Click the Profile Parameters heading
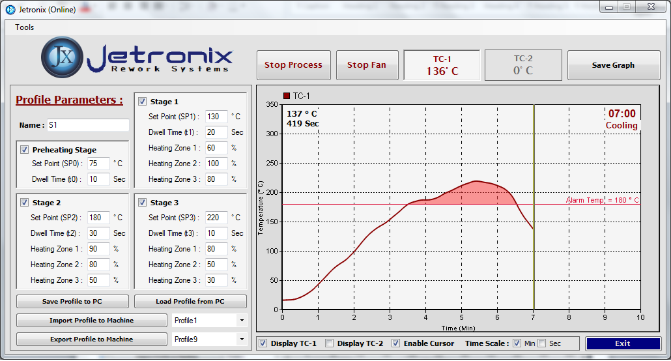This screenshot has width=671, height=361. click(69, 100)
